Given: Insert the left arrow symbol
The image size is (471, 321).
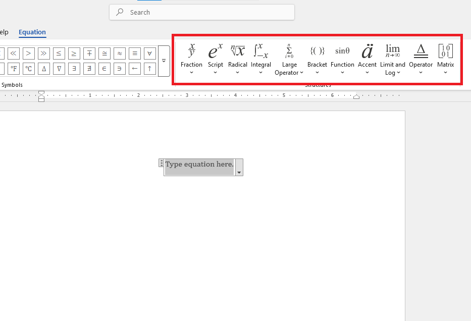Looking at the screenshot, I should [135, 69].
